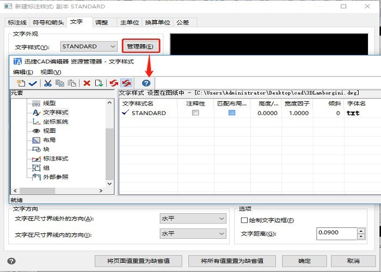Click the red X Delete icon

(87, 83)
